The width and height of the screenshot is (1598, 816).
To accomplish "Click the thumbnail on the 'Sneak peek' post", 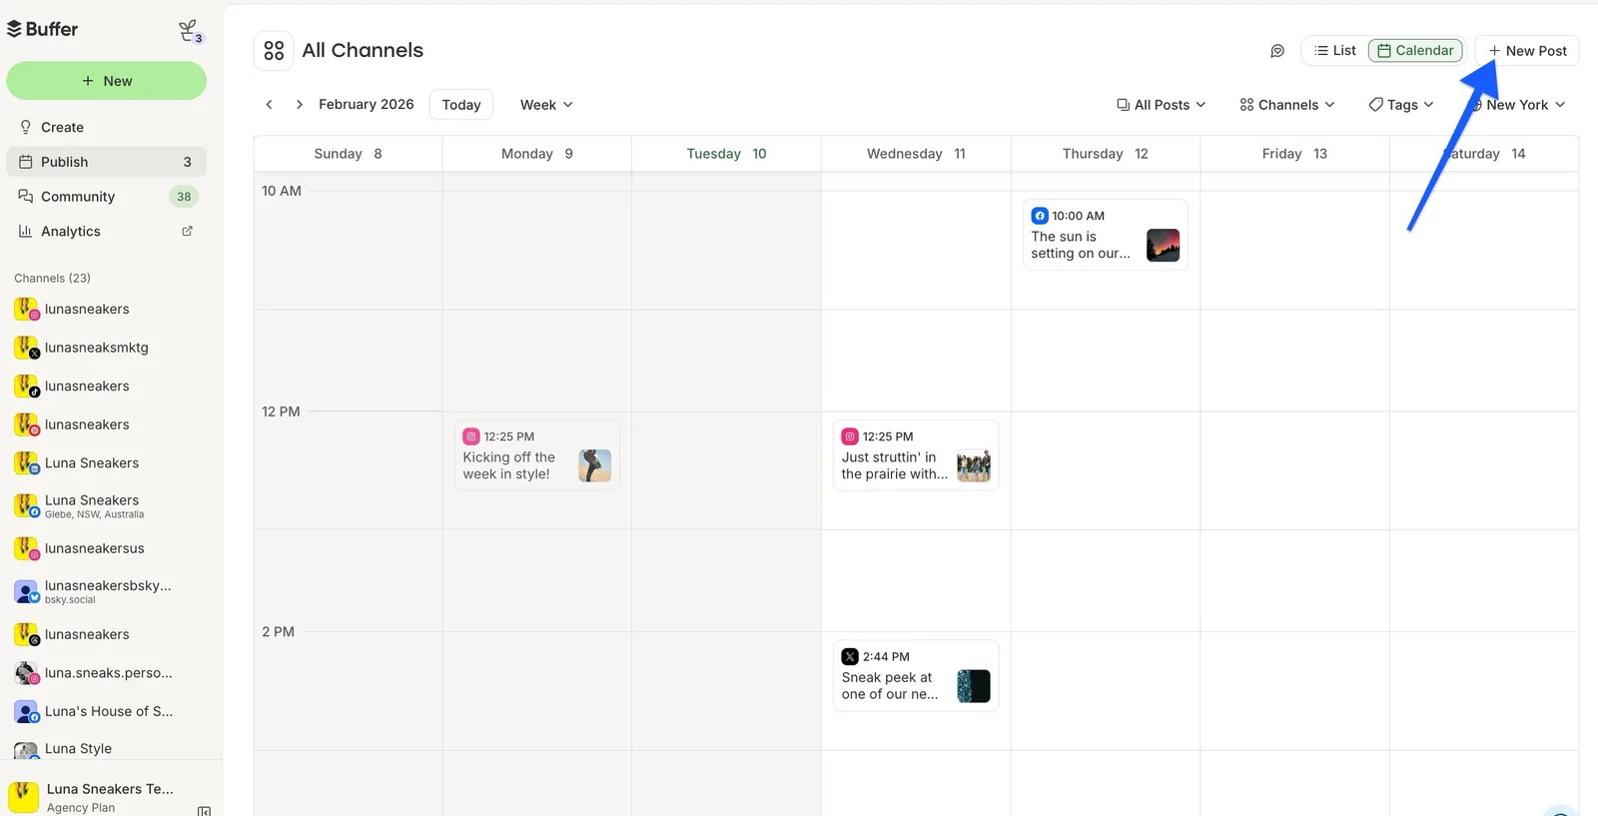I will tap(974, 686).
